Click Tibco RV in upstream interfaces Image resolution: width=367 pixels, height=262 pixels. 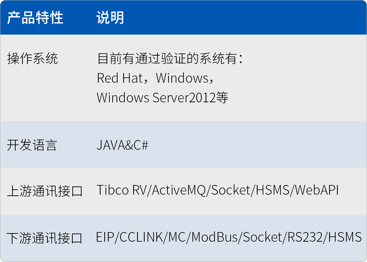click(x=123, y=190)
